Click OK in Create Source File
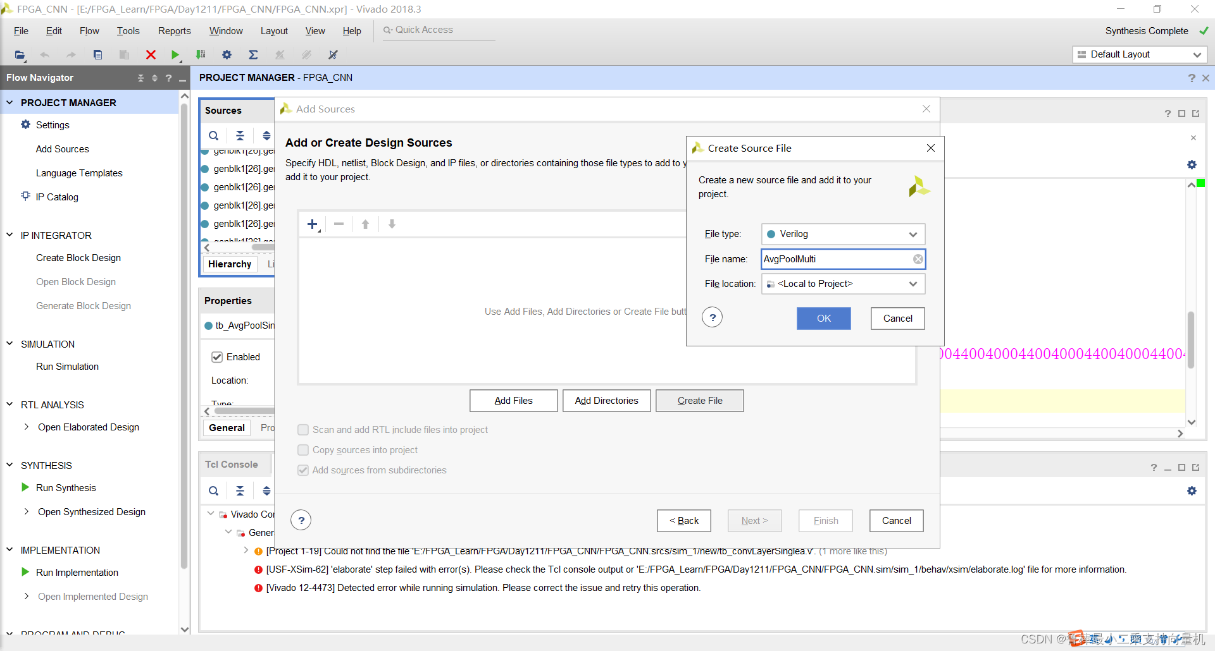This screenshot has height=651, width=1215. [x=823, y=319]
